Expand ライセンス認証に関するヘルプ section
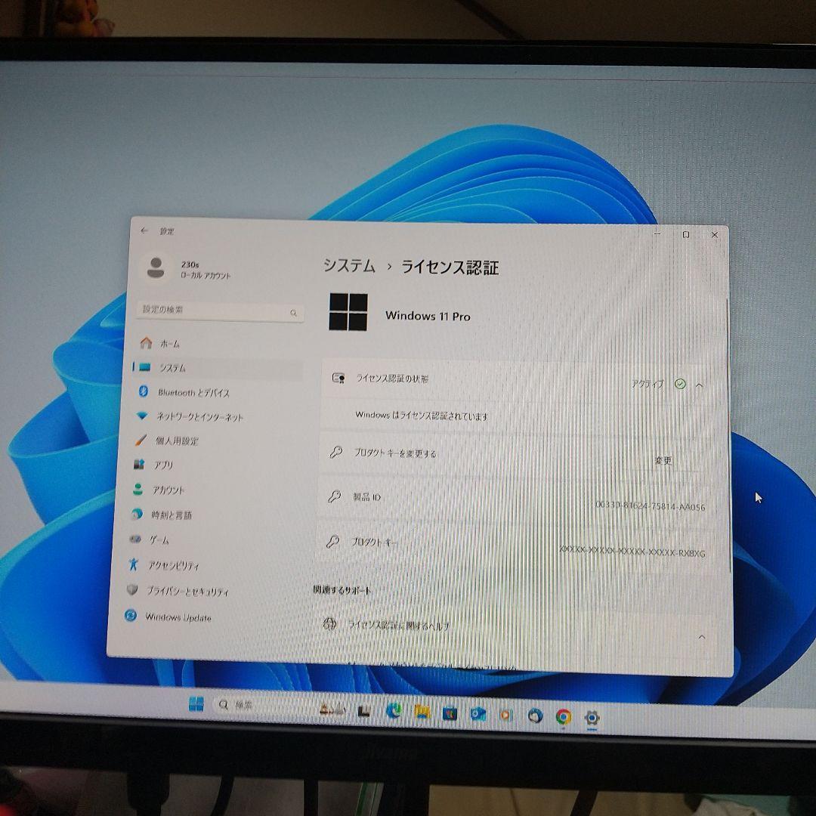 [x=701, y=637]
